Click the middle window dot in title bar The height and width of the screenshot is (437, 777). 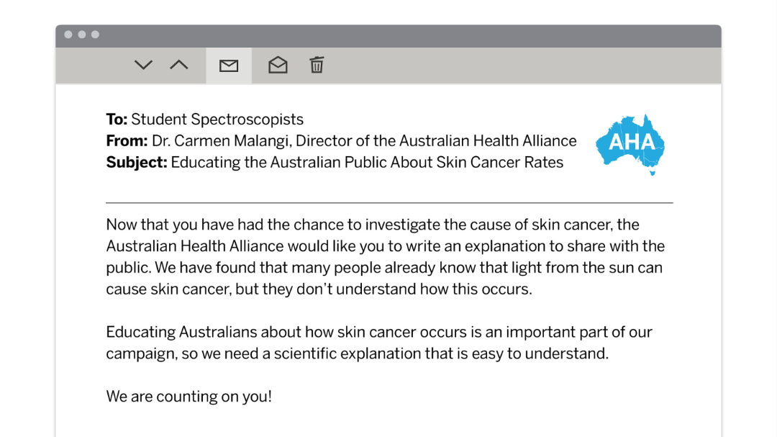tap(81, 35)
